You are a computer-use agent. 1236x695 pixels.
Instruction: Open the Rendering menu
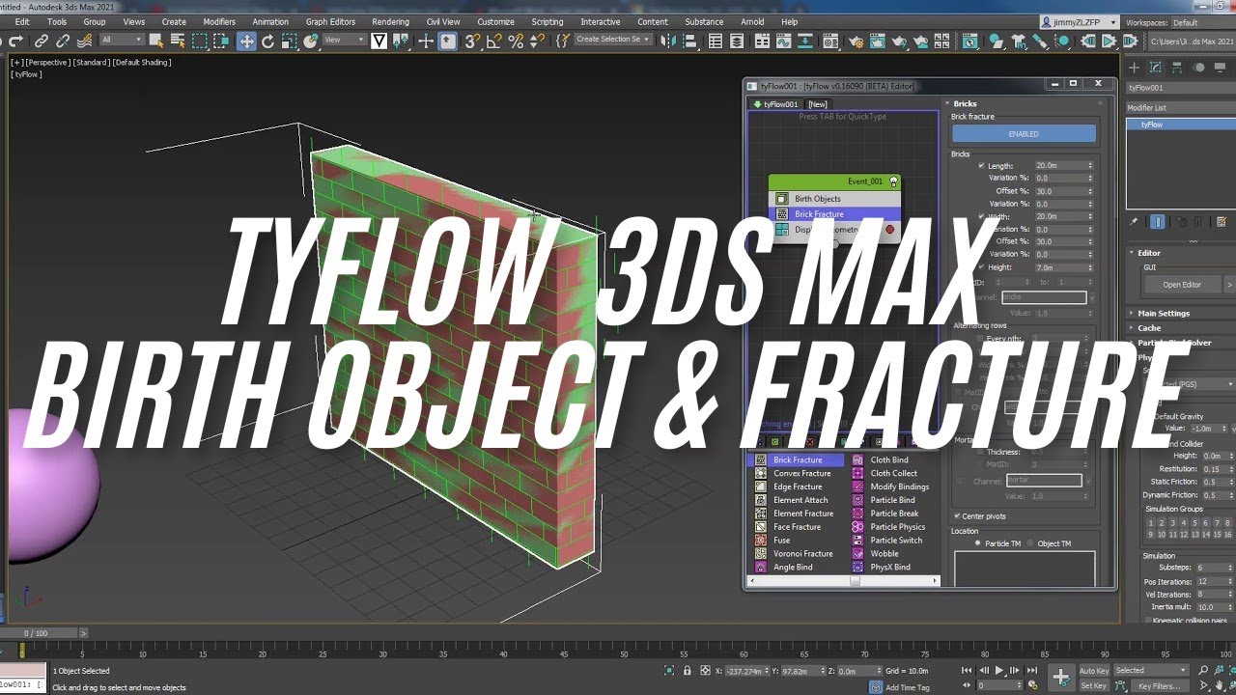pyautogui.click(x=390, y=22)
